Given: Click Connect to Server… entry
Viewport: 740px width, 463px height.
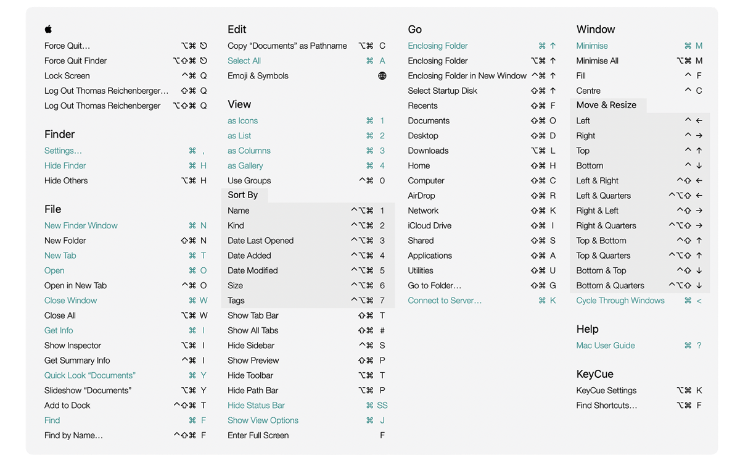Looking at the screenshot, I should tap(445, 301).
